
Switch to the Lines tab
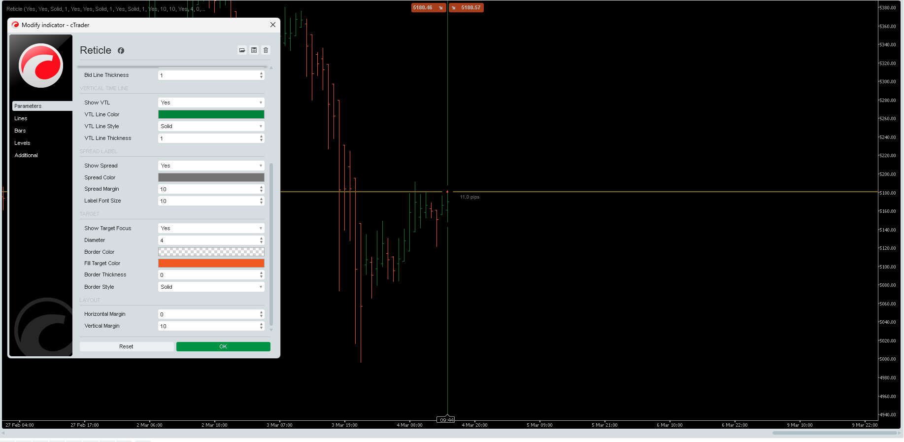click(x=21, y=119)
